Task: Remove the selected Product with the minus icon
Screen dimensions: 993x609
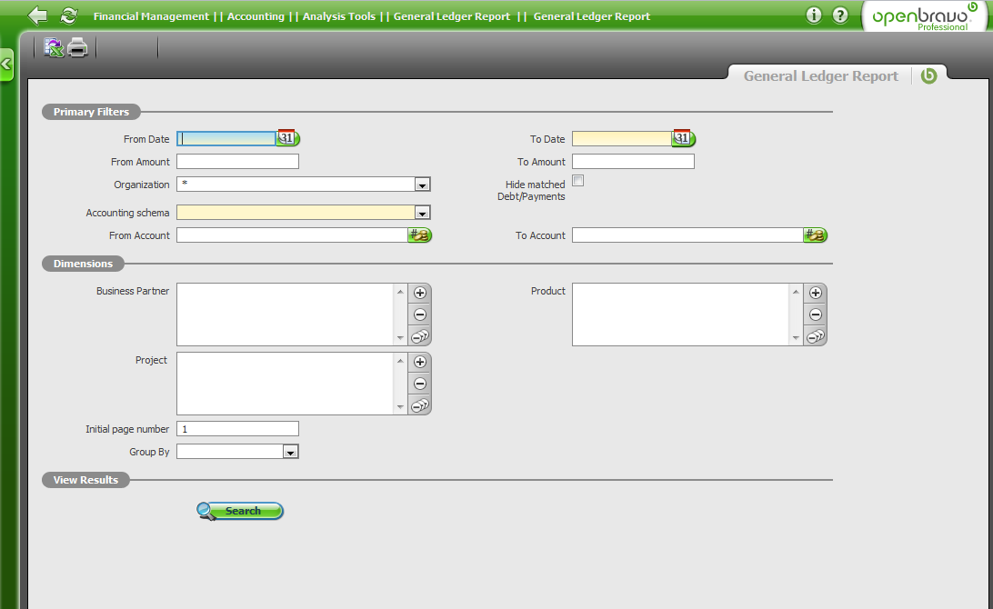Action: click(x=816, y=314)
